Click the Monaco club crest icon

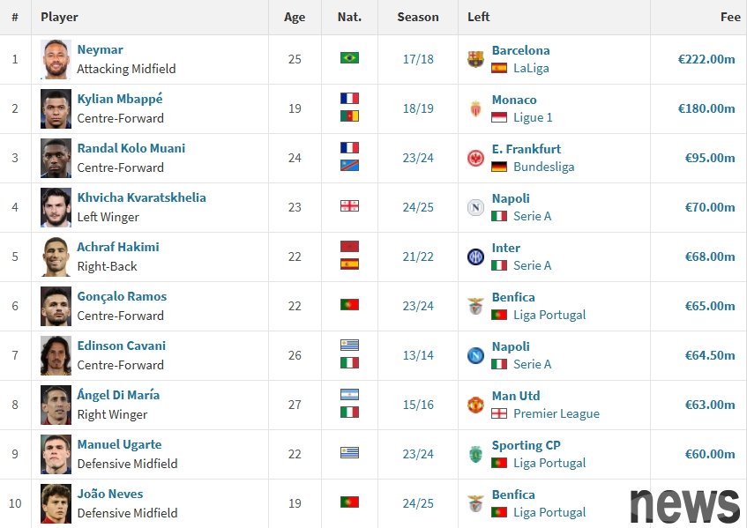coord(475,108)
